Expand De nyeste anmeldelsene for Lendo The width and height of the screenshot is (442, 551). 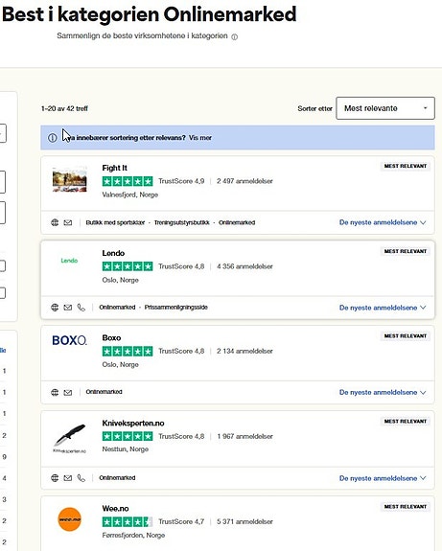point(383,308)
